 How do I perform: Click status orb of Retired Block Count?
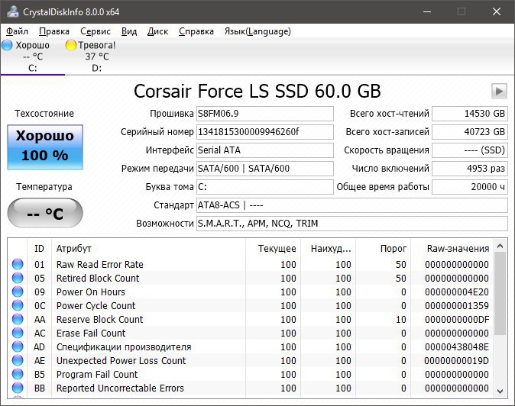18,278
